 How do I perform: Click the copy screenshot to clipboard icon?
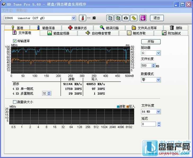(x=118, y=18)
